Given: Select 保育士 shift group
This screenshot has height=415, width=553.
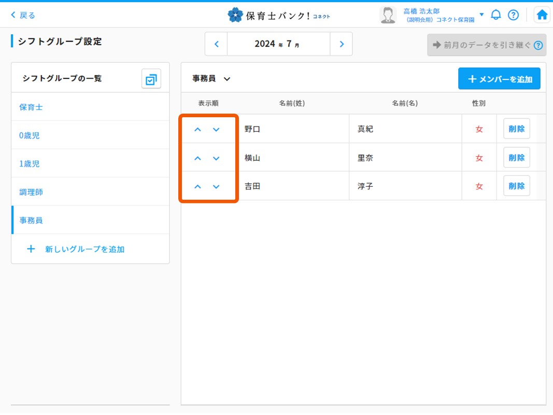Looking at the screenshot, I should (x=31, y=107).
